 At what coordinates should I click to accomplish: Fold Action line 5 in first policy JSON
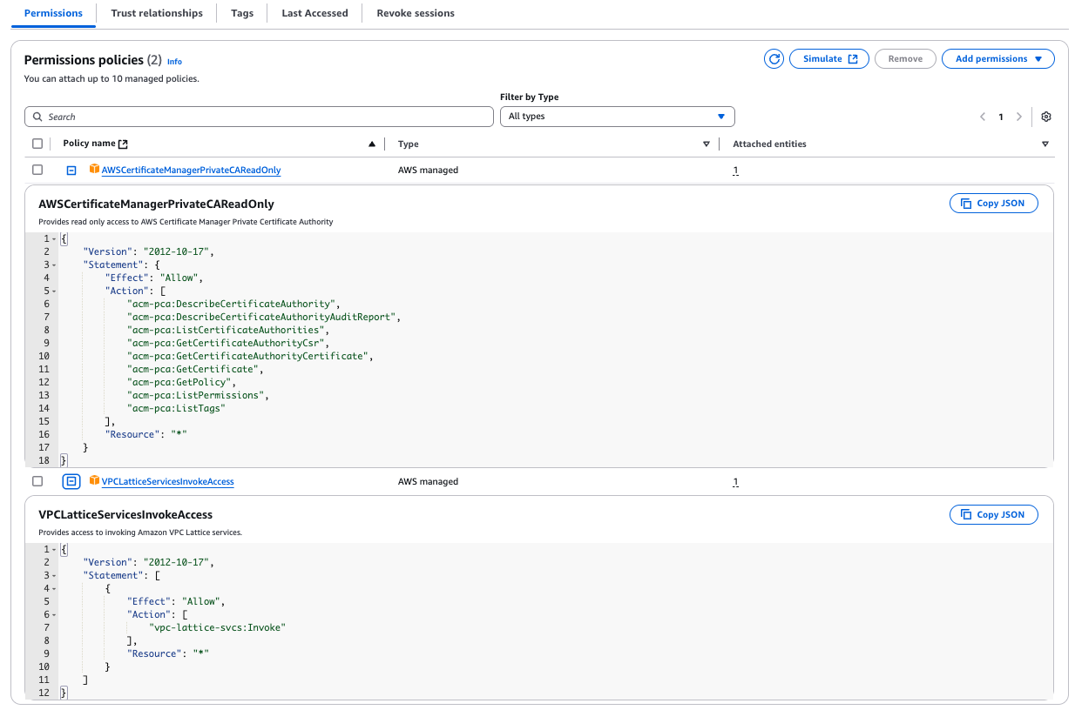54,291
